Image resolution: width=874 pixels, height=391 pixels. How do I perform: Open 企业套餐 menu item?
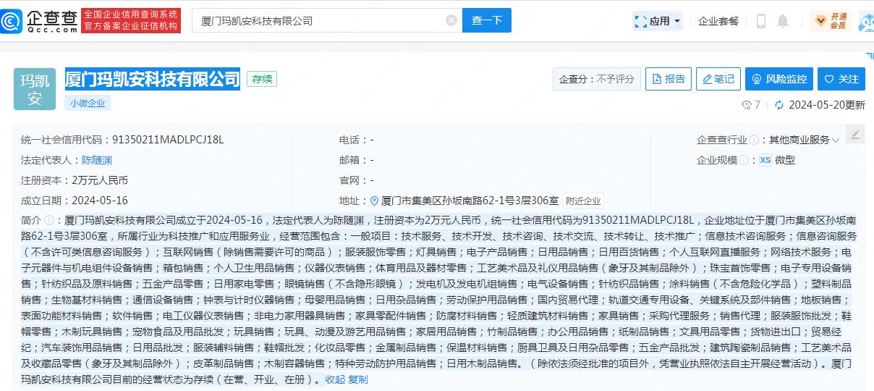pos(718,21)
